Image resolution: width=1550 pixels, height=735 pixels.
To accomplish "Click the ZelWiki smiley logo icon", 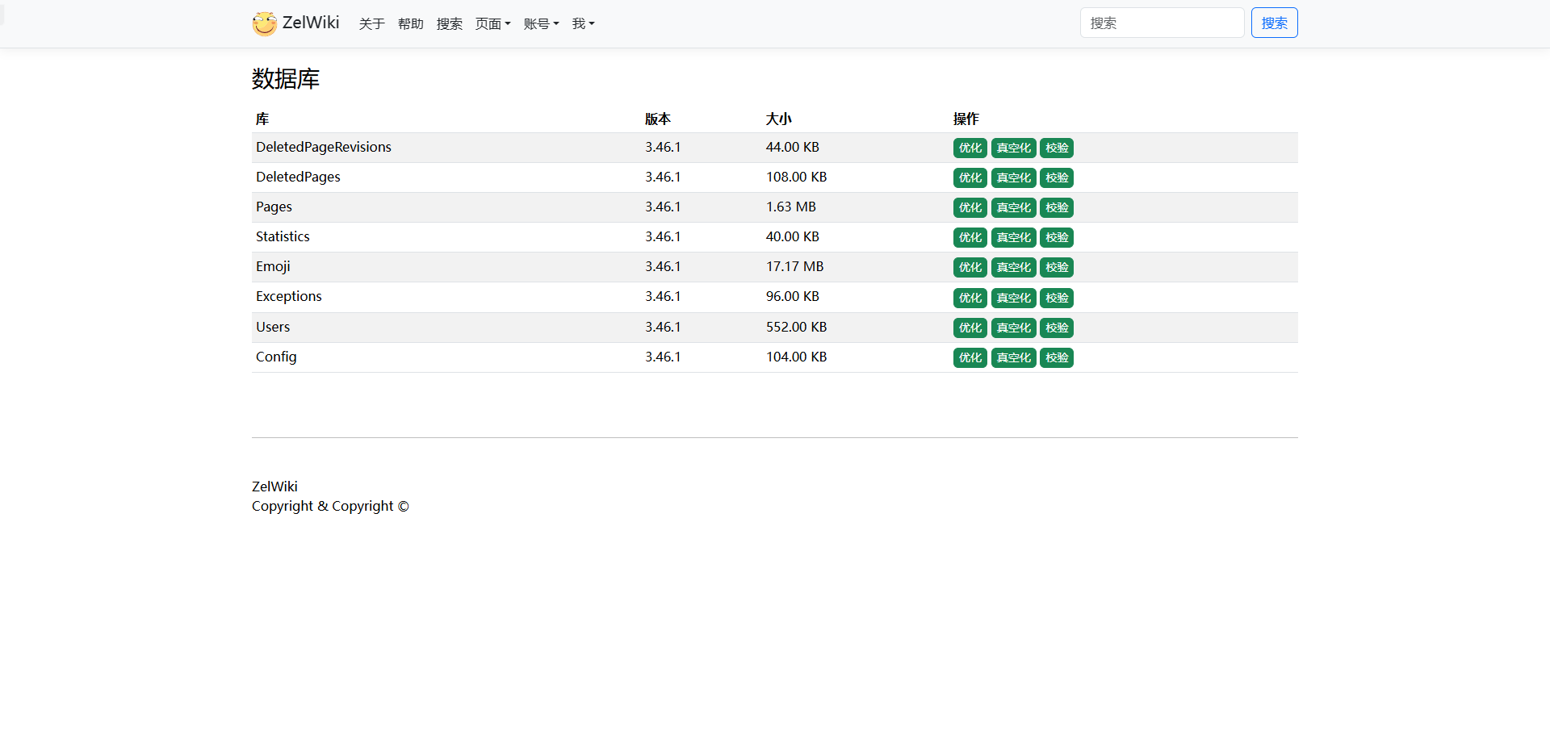I will 264,23.
